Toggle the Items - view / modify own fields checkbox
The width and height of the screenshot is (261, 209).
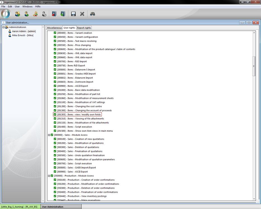(55, 115)
